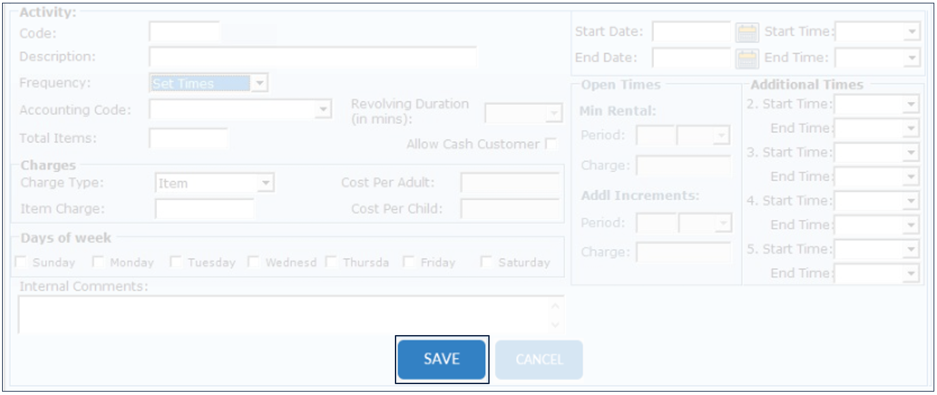This screenshot has height=395, width=937.
Task: Open the Charge Type dropdown
Action: click(x=266, y=183)
